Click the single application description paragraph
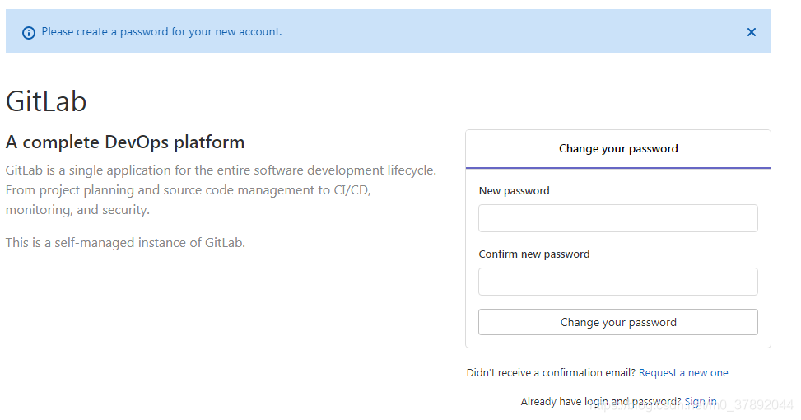This screenshot has width=801, height=420. coord(221,190)
